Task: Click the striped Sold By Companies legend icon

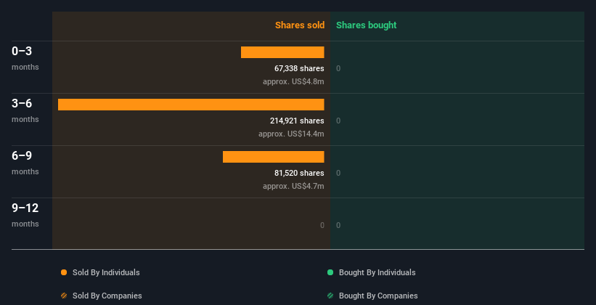Action: [64, 296]
